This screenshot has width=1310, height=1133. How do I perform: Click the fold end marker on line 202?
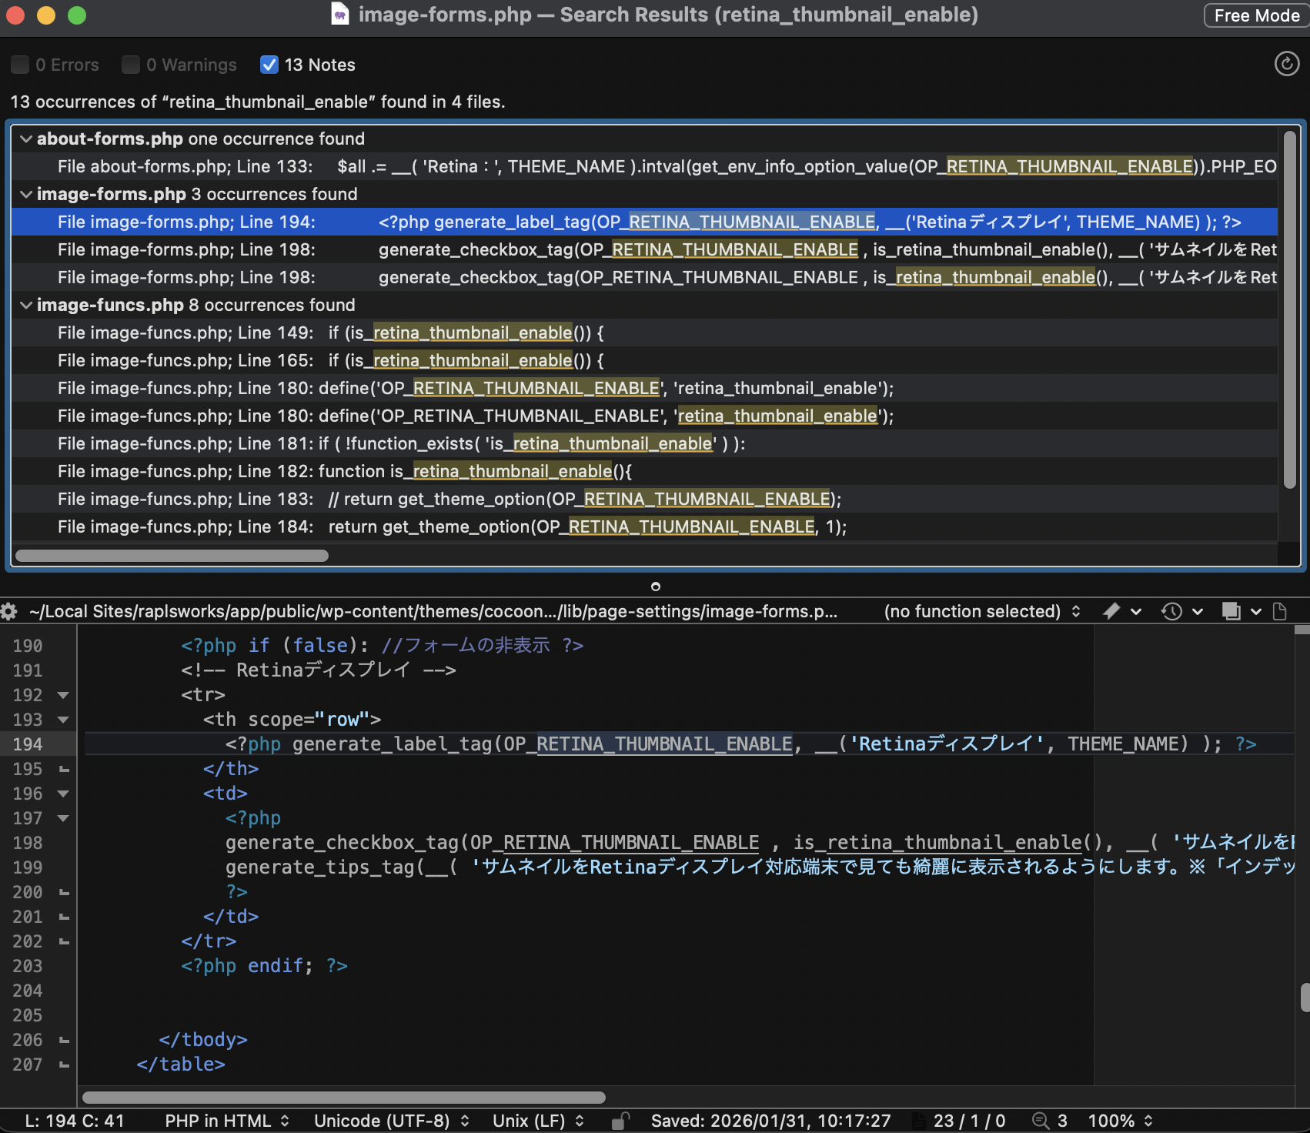click(64, 941)
